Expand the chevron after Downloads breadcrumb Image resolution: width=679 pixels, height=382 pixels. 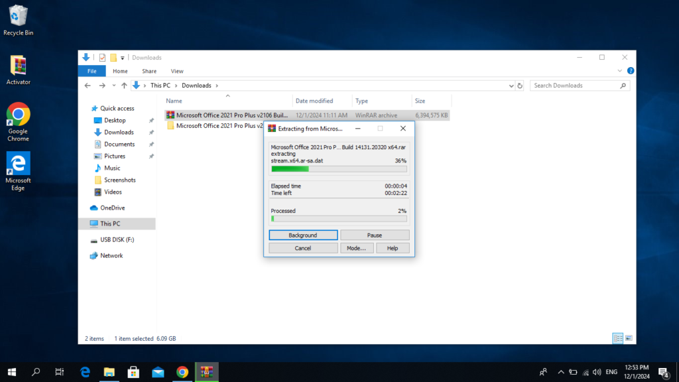[217, 86]
